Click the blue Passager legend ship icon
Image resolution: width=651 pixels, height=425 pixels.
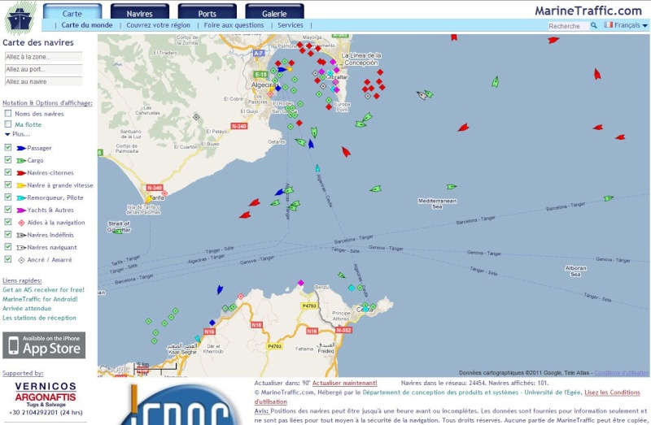[21, 148]
